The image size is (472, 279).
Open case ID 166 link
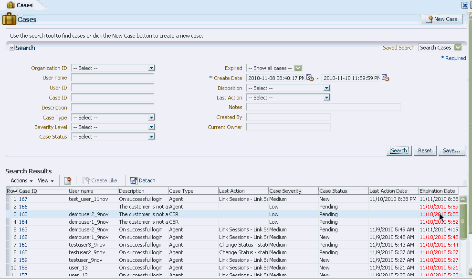tap(23, 207)
